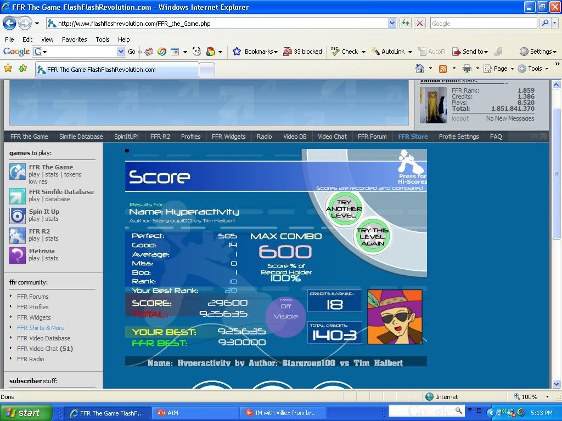
Task: Toggle the 33 blocked popup blocker
Action: tap(302, 52)
